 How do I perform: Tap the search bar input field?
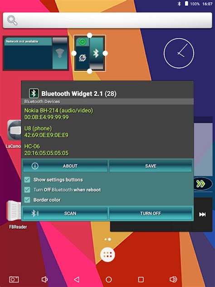(x=107, y=20)
